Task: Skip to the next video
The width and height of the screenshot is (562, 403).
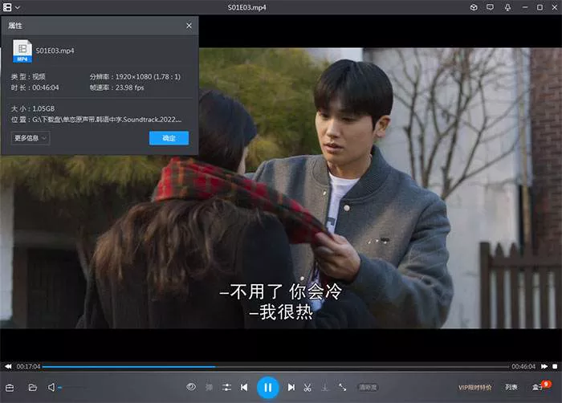Action: [291, 388]
